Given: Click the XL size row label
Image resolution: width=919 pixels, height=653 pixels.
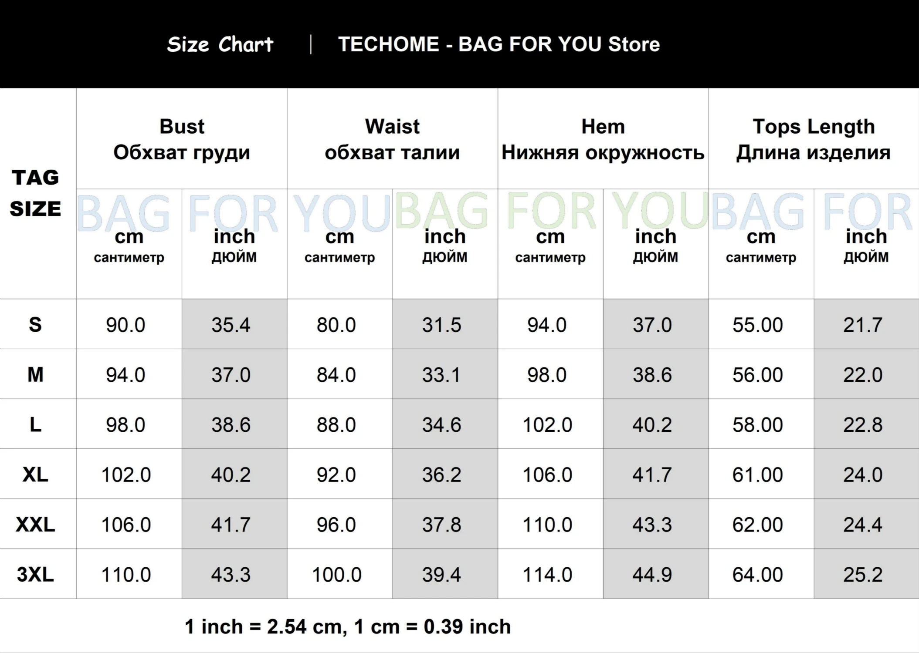Looking at the screenshot, I should [35, 474].
